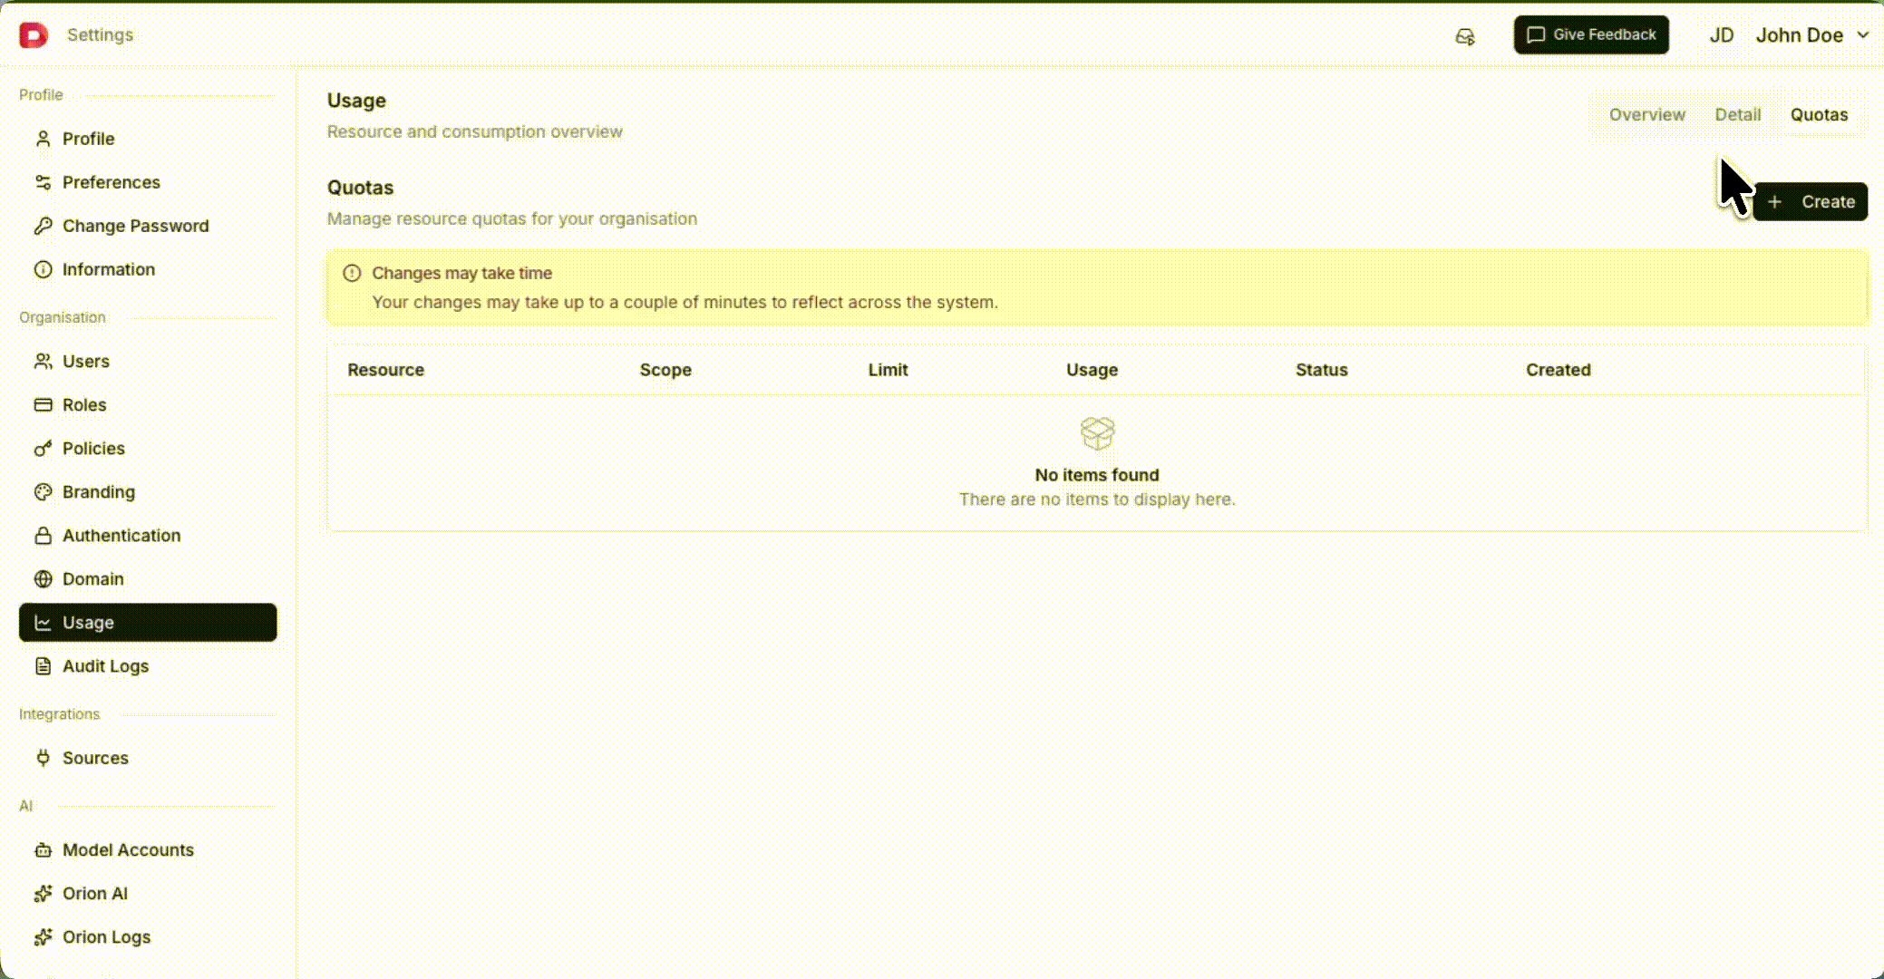
Task: Click the Domain globe icon
Action: pos(43,579)
